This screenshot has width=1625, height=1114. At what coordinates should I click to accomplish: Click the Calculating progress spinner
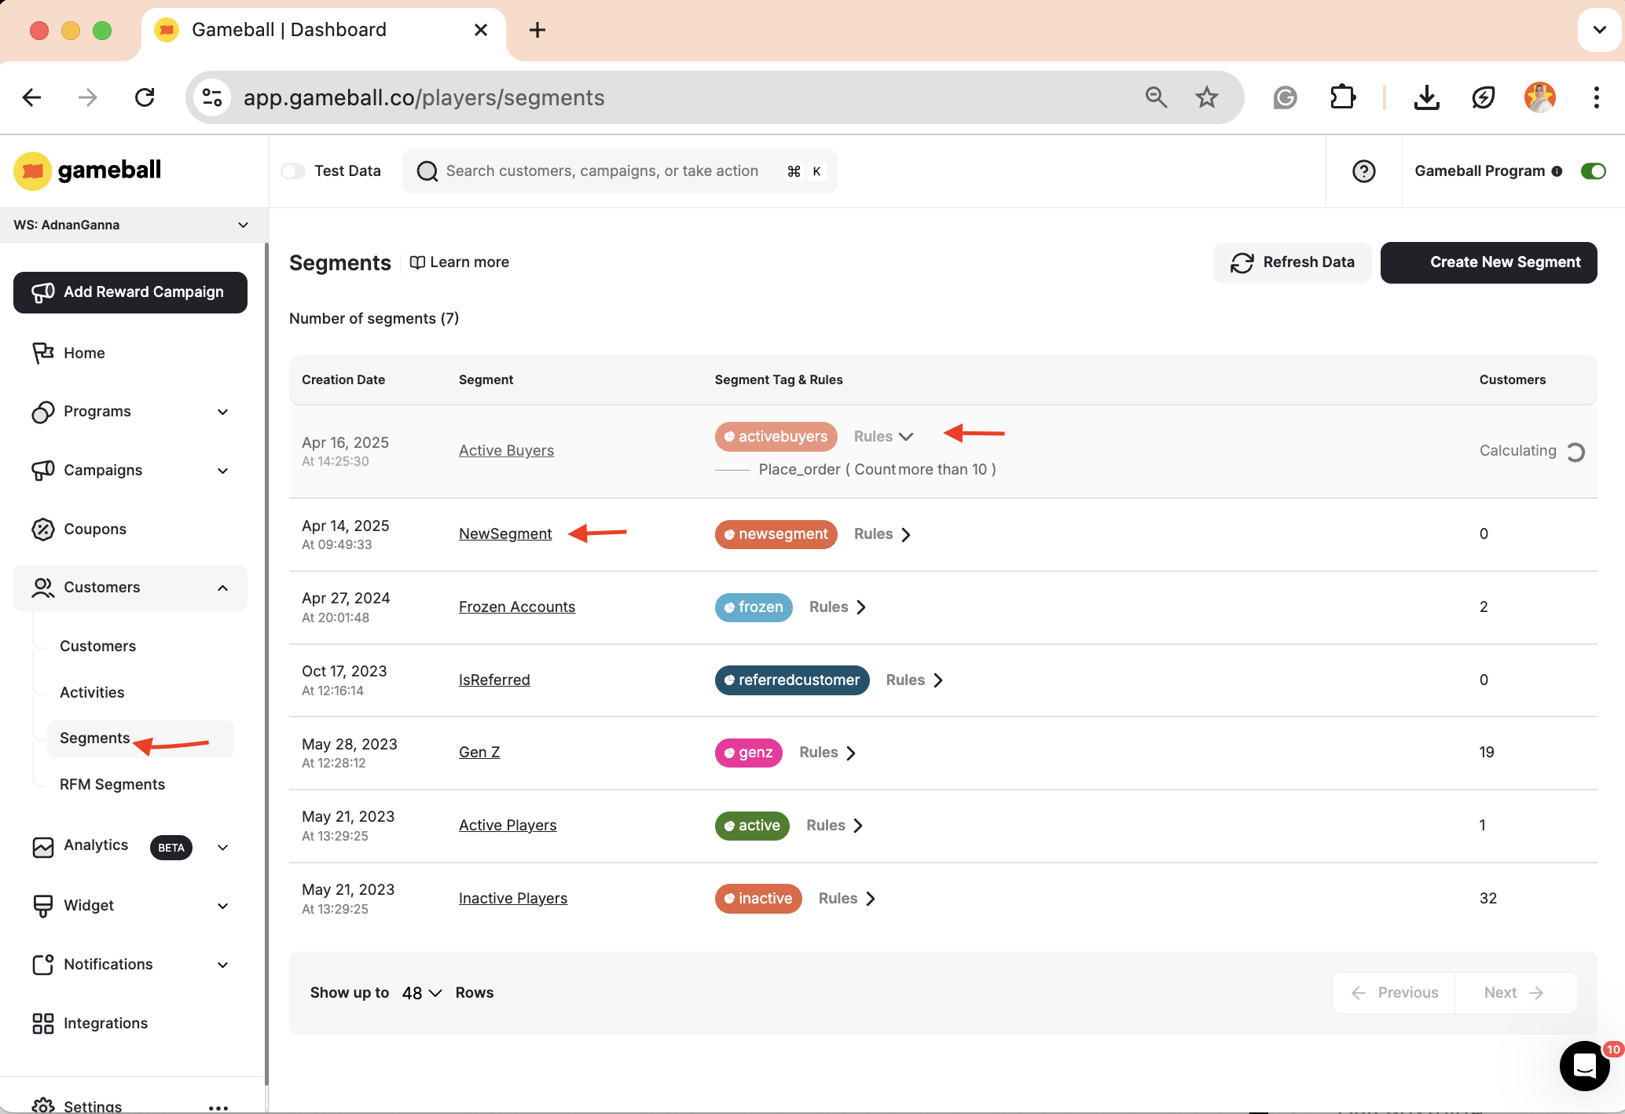(1578, 451)
